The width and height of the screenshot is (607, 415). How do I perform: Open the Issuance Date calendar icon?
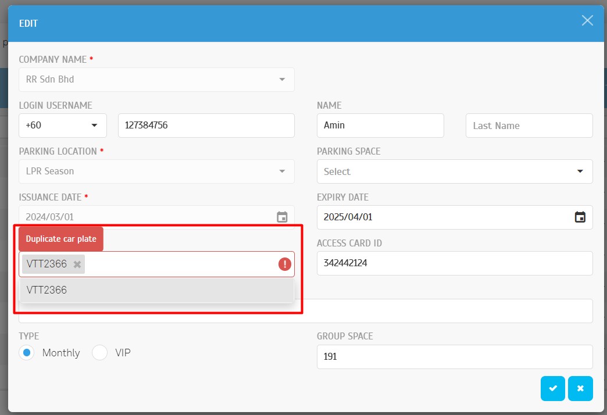click(282, 217)
